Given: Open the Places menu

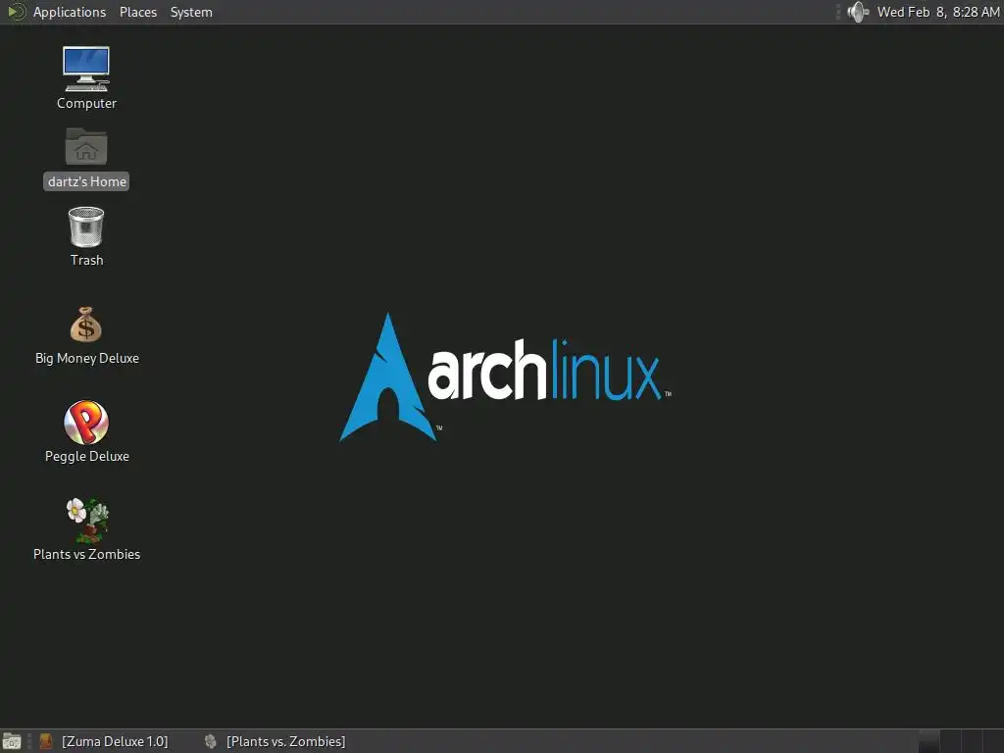Looking at the screenshot, I should tap(138, 12).
